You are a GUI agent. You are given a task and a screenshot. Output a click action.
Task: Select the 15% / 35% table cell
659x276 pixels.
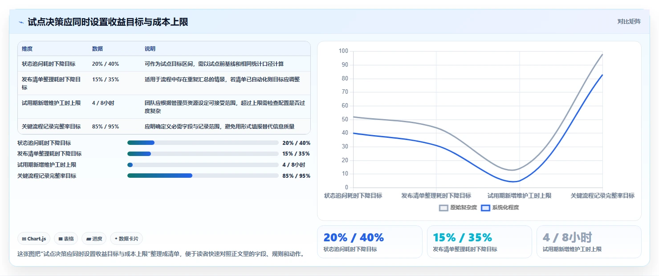point(106,80)
